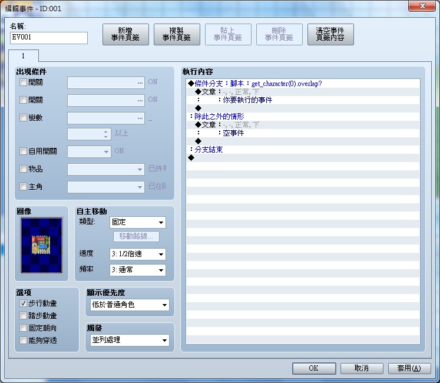Image resolution: width=440 pixels, height=383 pixels.
Task: Select the line 空事件
Action: click(x=303, y=133)
